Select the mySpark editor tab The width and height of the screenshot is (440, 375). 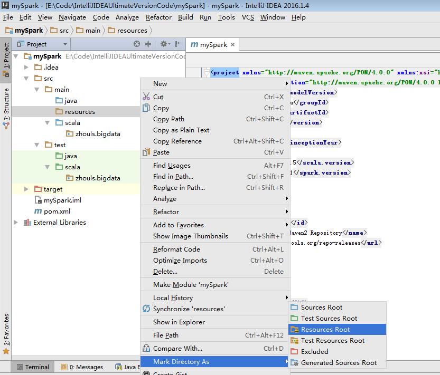[x=212, y=44]
